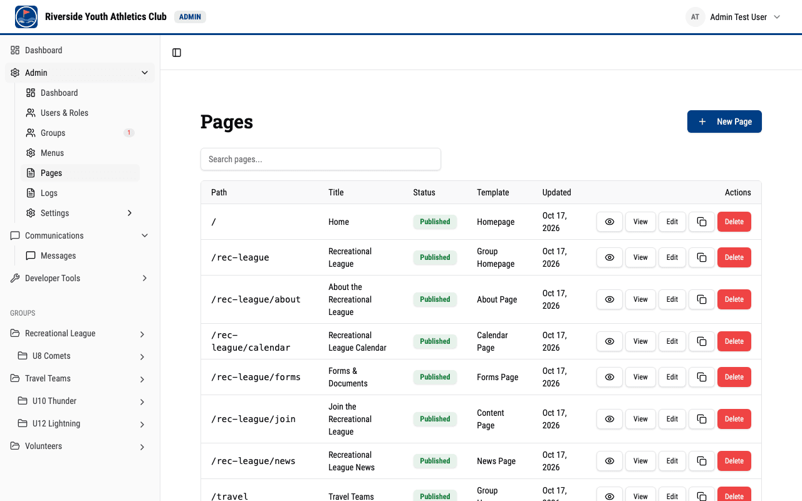
Task: Duplicate the /rec-league/about page
Action: 702,299
